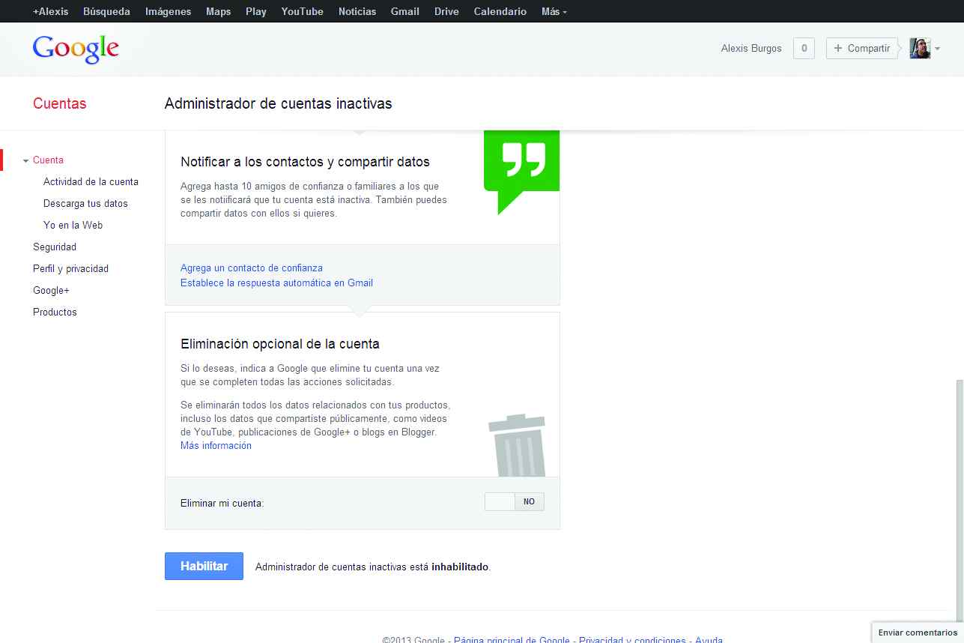Click the vertical page scrollbar thumb
The image size is (964, 643).
point(960,499)
